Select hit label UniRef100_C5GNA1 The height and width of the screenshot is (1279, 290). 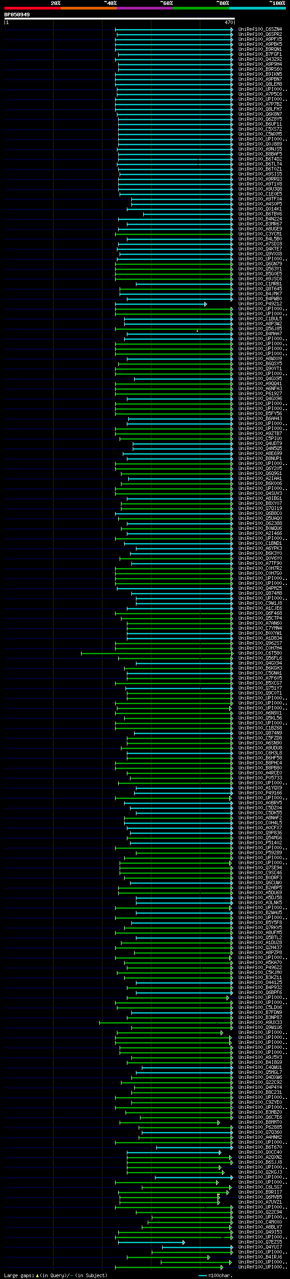[260, 673]
